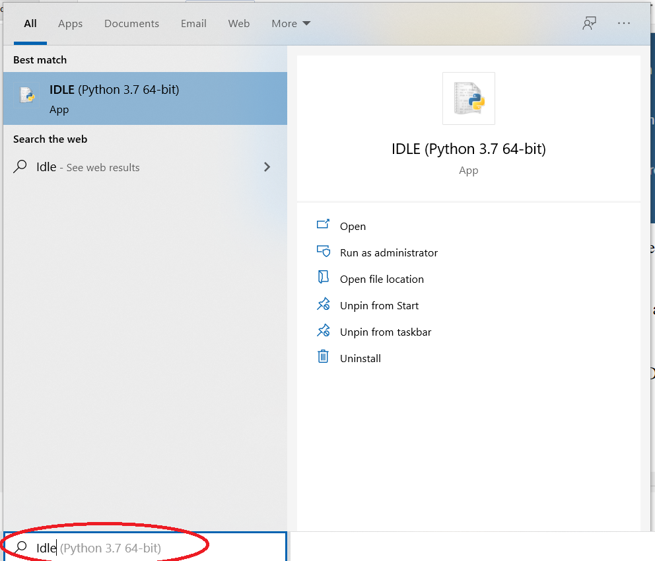
Task: Open the ellipsis options menu
Action: pos(623,23)
